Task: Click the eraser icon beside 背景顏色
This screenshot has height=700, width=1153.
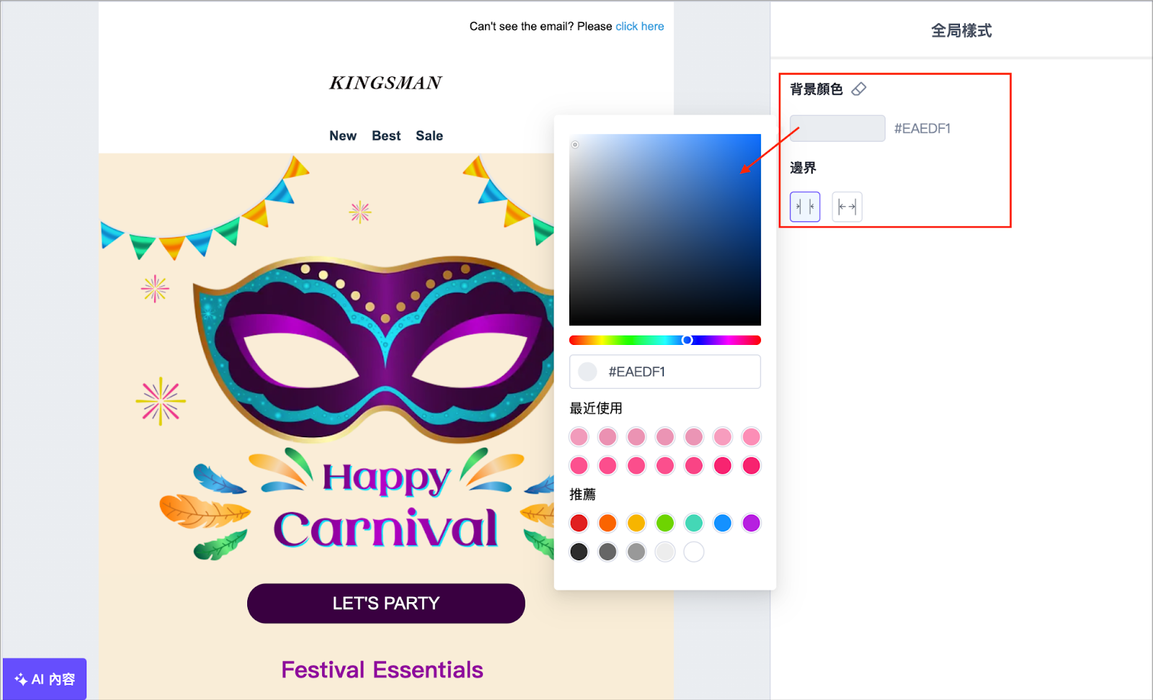Action: (x=858, y=89)
